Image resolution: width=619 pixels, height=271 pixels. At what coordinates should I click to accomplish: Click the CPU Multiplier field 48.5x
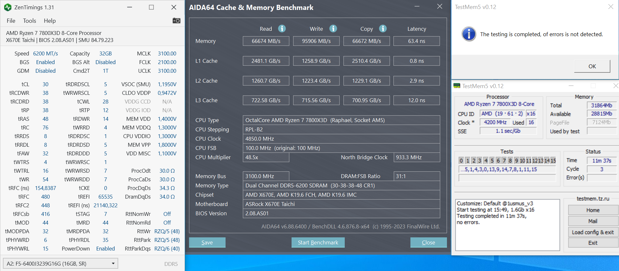click(x=266, y=157)
